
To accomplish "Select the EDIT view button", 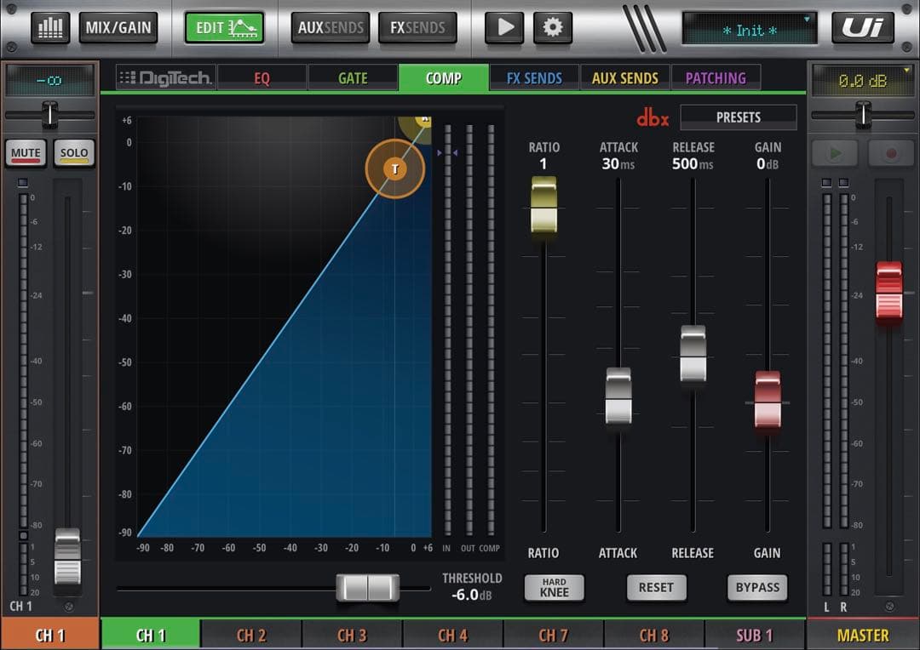I will 225,27.
